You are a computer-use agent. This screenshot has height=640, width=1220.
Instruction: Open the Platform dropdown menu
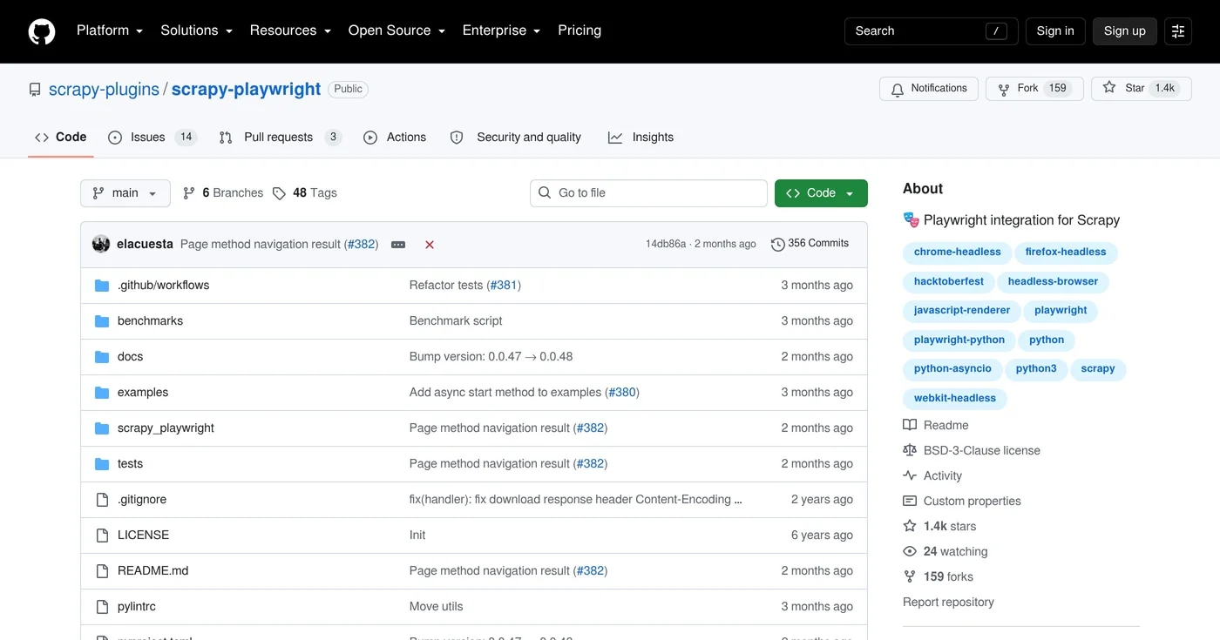(110, 30)
